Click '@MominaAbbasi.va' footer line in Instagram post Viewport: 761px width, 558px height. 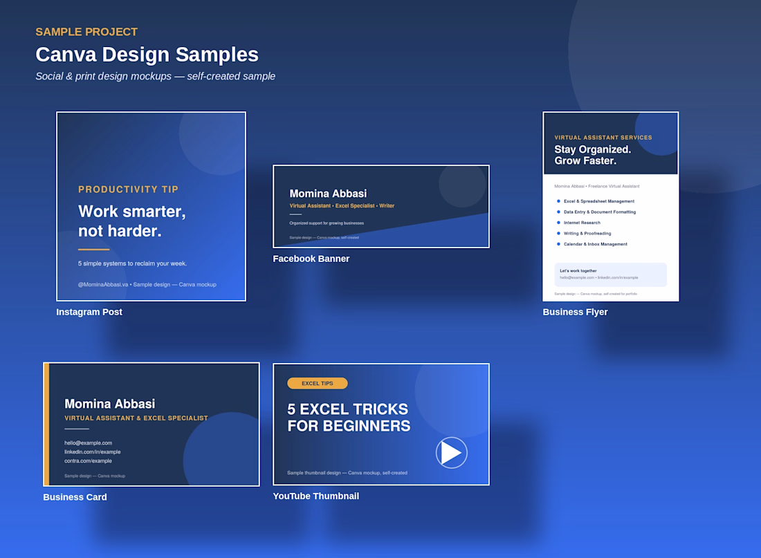(x=147, y=284)
